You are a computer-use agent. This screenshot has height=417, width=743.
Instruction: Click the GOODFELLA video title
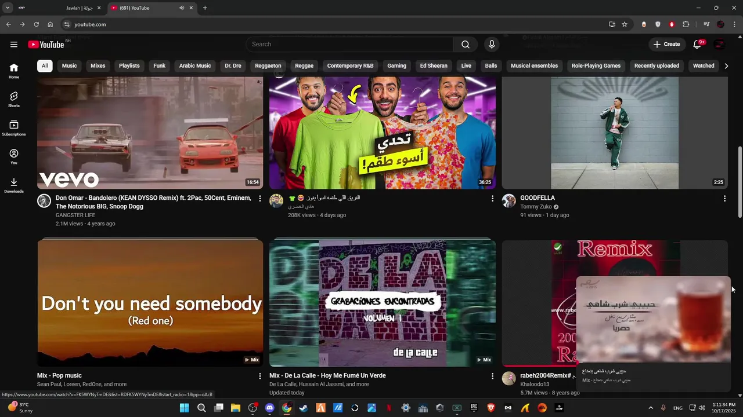[x=538, y=198]
